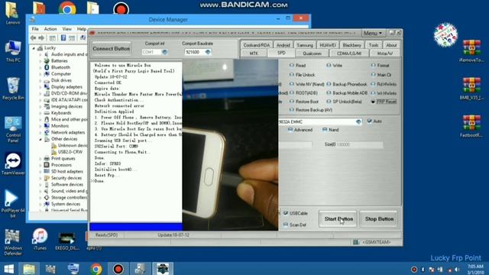The image size is (489, 275).
Task: Open Windows Defender desktop icon
Action: tap(13, 242)
